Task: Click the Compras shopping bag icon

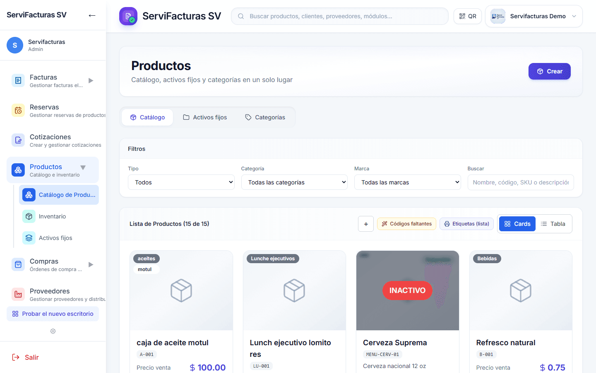Action: pyautogui.click(x=18, y=264)
